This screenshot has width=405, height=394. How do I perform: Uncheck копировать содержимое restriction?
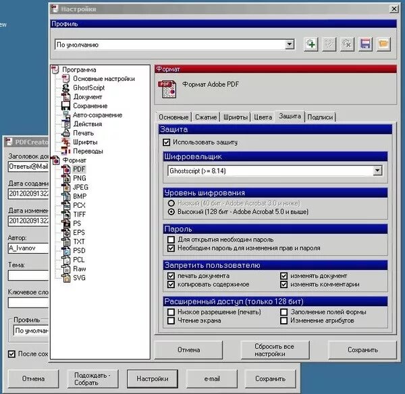171,284
